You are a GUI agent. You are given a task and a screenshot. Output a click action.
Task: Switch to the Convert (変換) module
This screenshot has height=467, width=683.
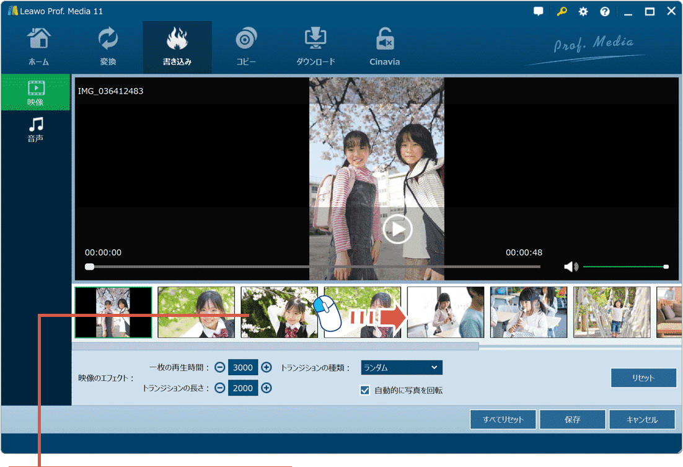pyautogui.click(x=108, y=47)
